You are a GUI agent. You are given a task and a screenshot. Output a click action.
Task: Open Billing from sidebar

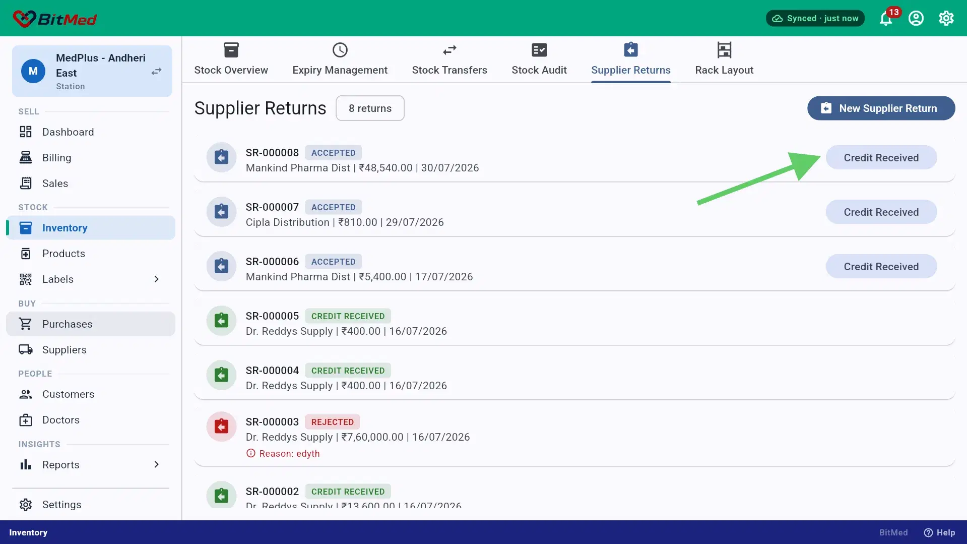pyautogui.click(x=91, y=158)
